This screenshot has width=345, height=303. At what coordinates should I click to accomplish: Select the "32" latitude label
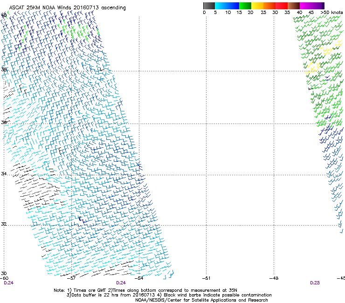coord(4,224)
